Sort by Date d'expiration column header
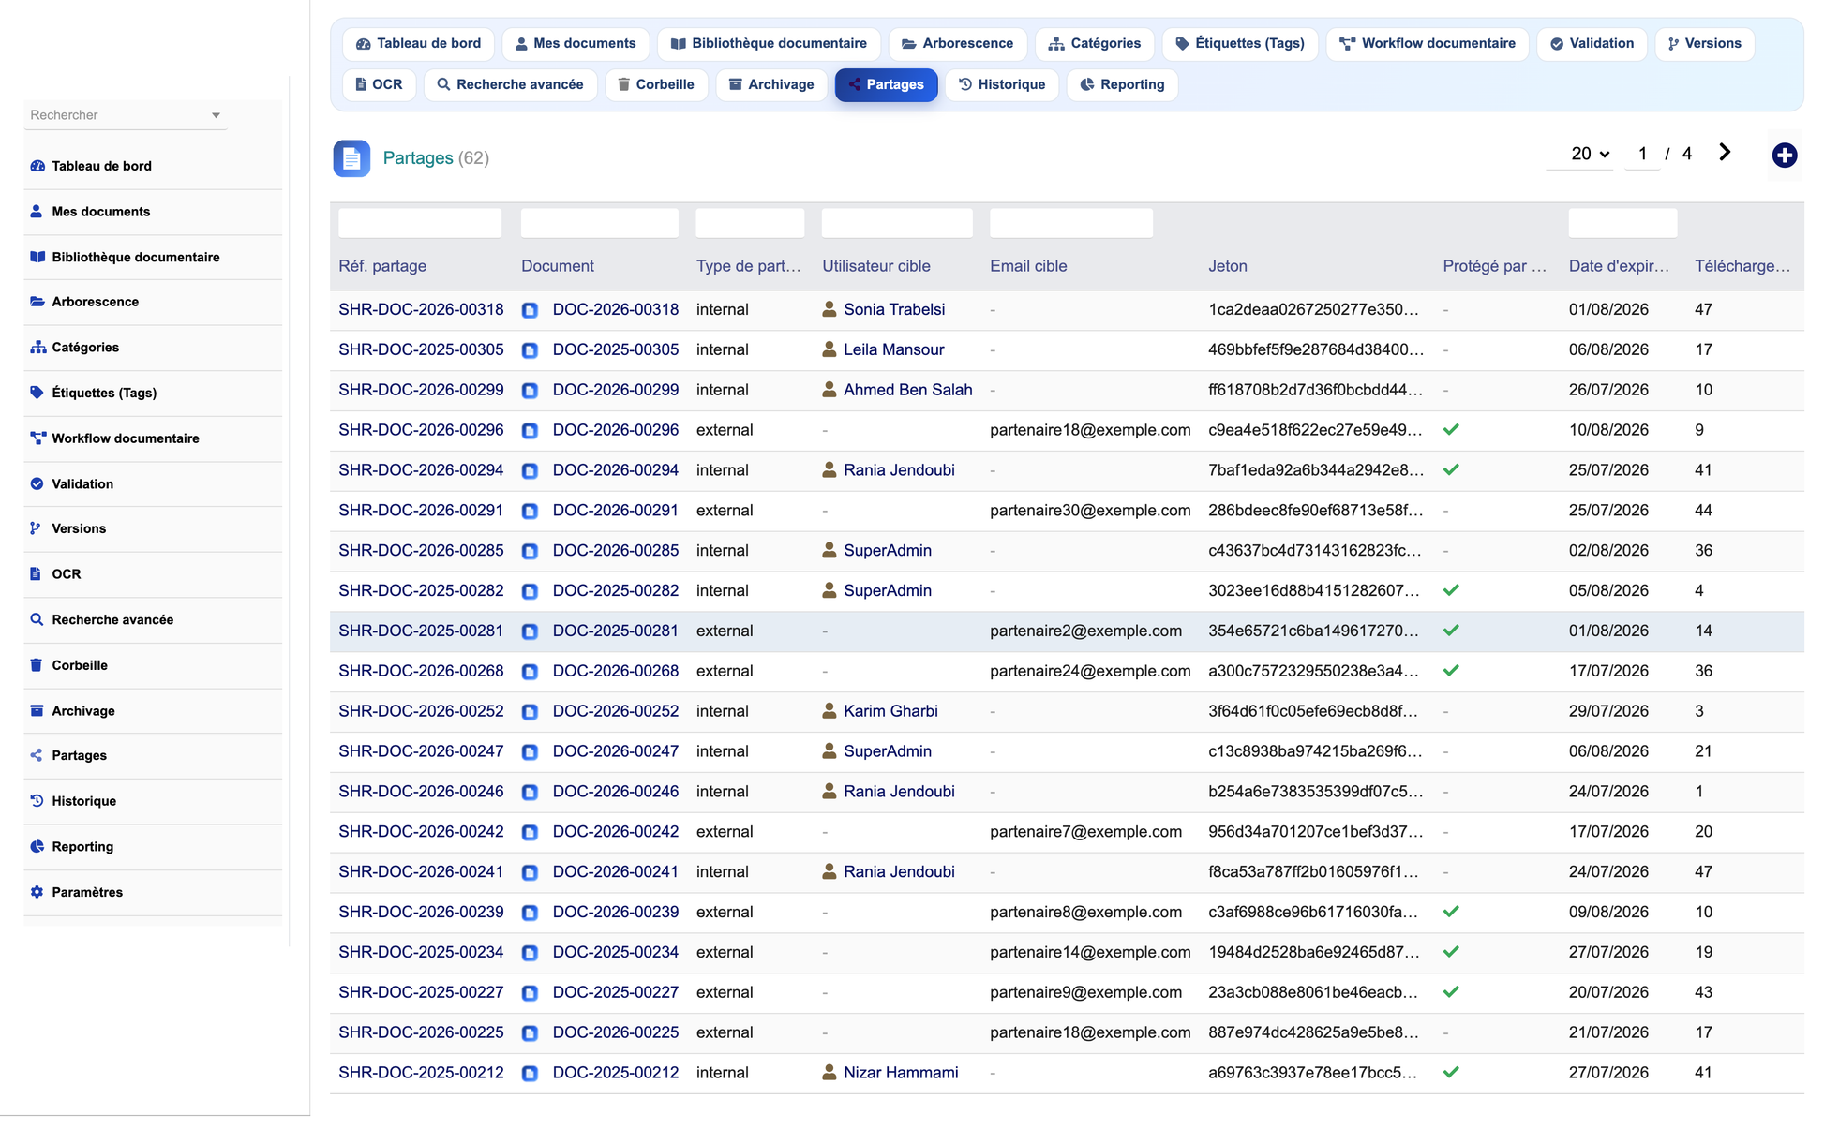 point(1619,266)
